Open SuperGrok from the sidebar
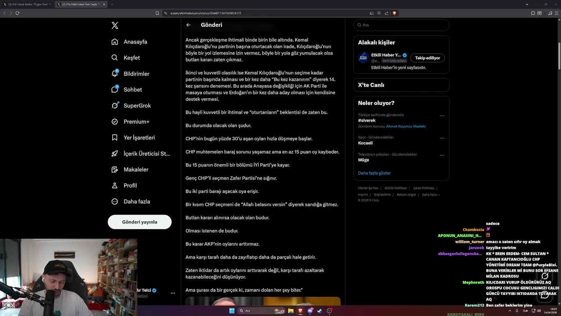The height and width of the screenshot is (316, 561). pyautogui.click(x=131, y=105)
